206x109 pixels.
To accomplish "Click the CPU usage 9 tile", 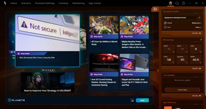I will point(196,49).
